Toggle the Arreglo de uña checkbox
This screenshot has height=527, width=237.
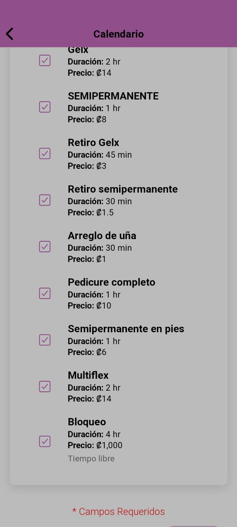click(x=45, y=247)
